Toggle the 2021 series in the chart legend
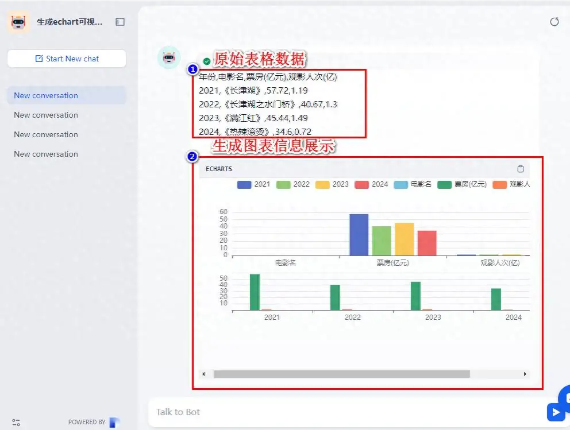Image resolution: width=570 pixels, height=430 pixels. click(x=254, y=184)
